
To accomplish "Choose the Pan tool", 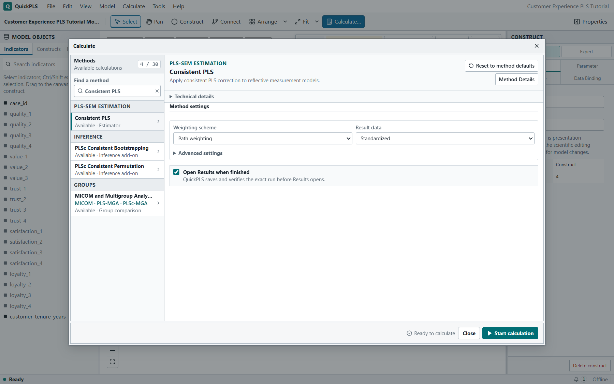I will click(x=155, y=22).
